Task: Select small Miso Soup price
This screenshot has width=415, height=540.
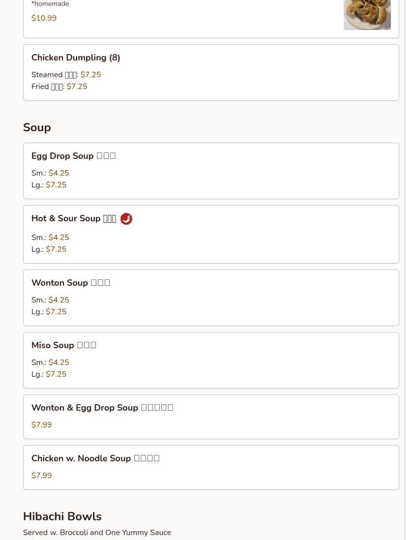Action: (x=59, y=362)
